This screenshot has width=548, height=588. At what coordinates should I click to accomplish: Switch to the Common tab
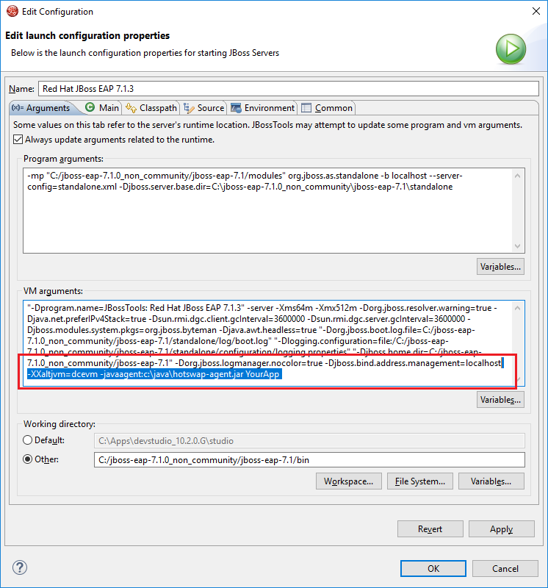point(327,108)
